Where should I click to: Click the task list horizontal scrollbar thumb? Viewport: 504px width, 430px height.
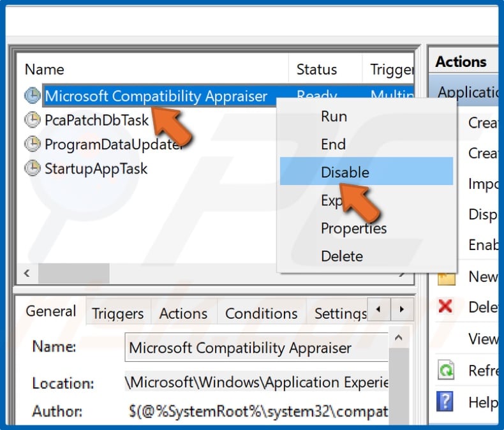click(74, 274)
